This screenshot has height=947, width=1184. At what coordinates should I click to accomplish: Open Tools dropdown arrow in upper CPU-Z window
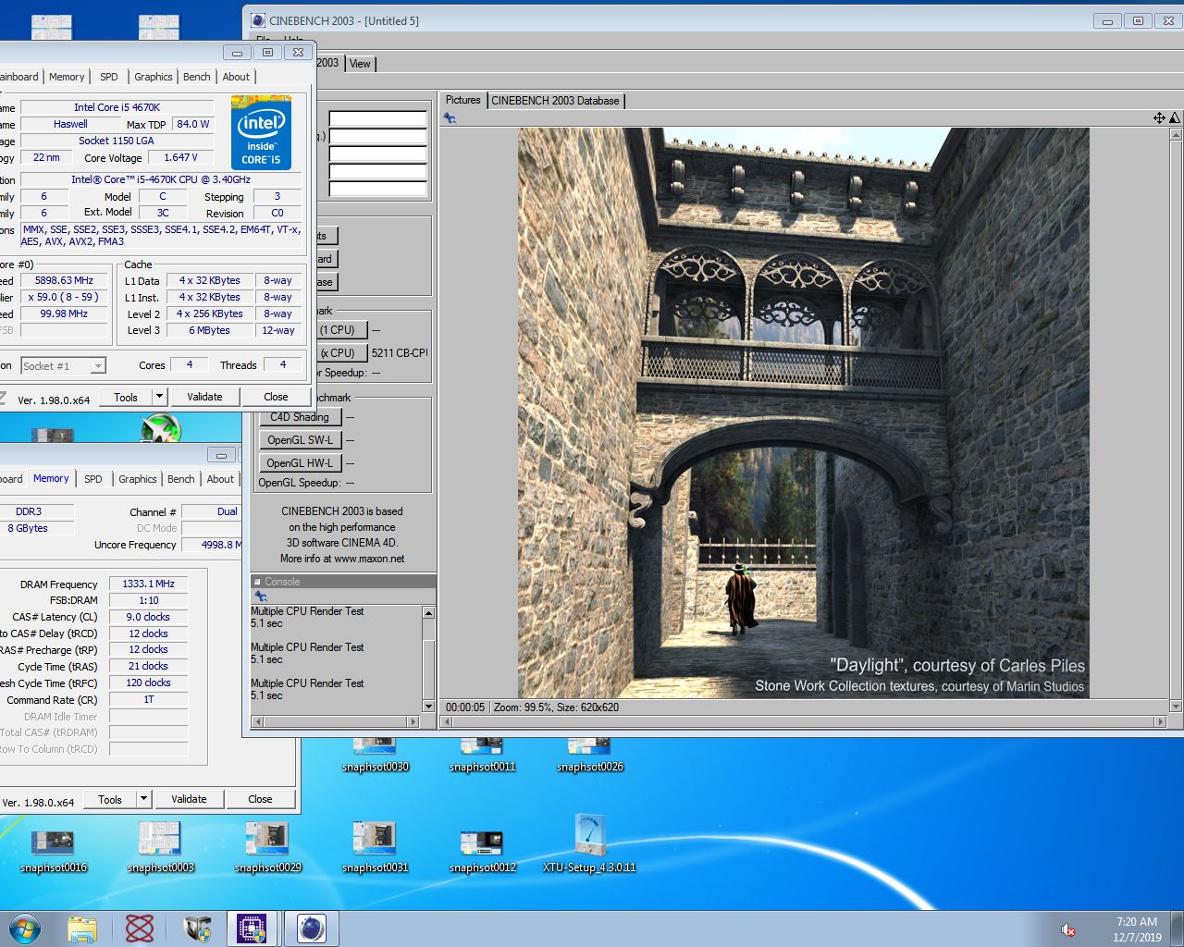pos(159,397)
